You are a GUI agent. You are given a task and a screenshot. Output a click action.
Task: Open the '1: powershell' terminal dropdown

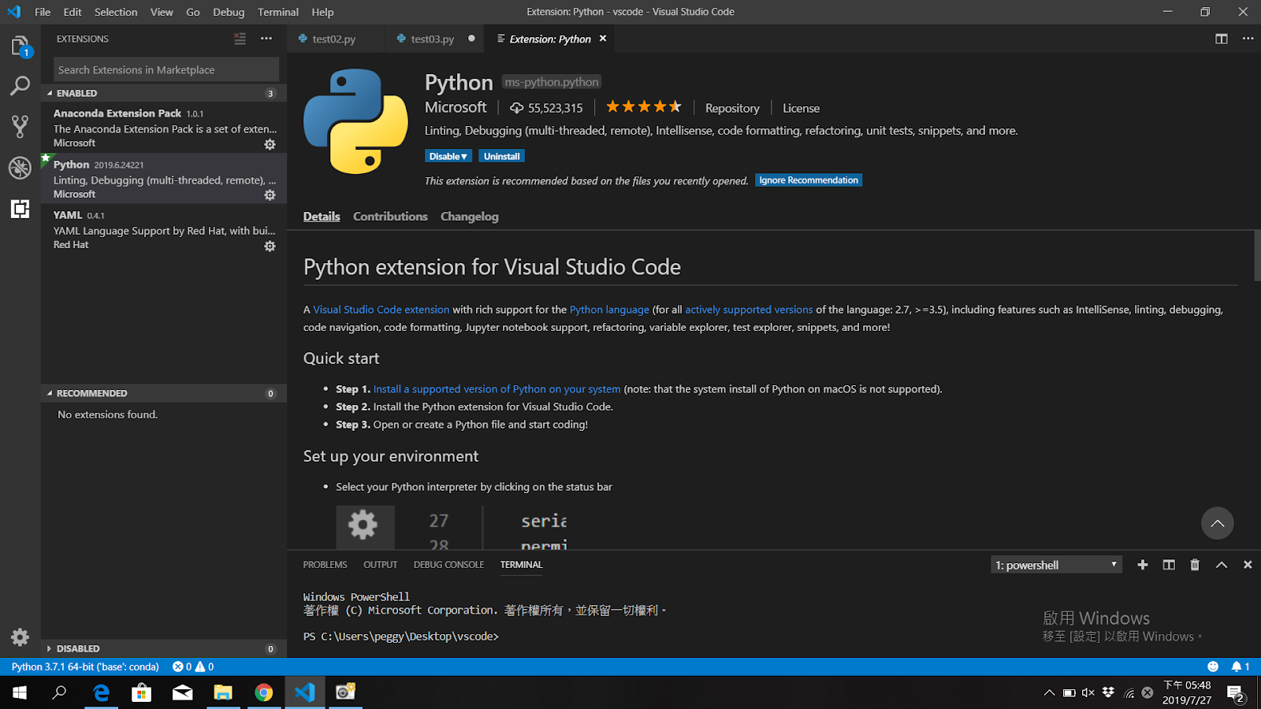(1056, 564)
